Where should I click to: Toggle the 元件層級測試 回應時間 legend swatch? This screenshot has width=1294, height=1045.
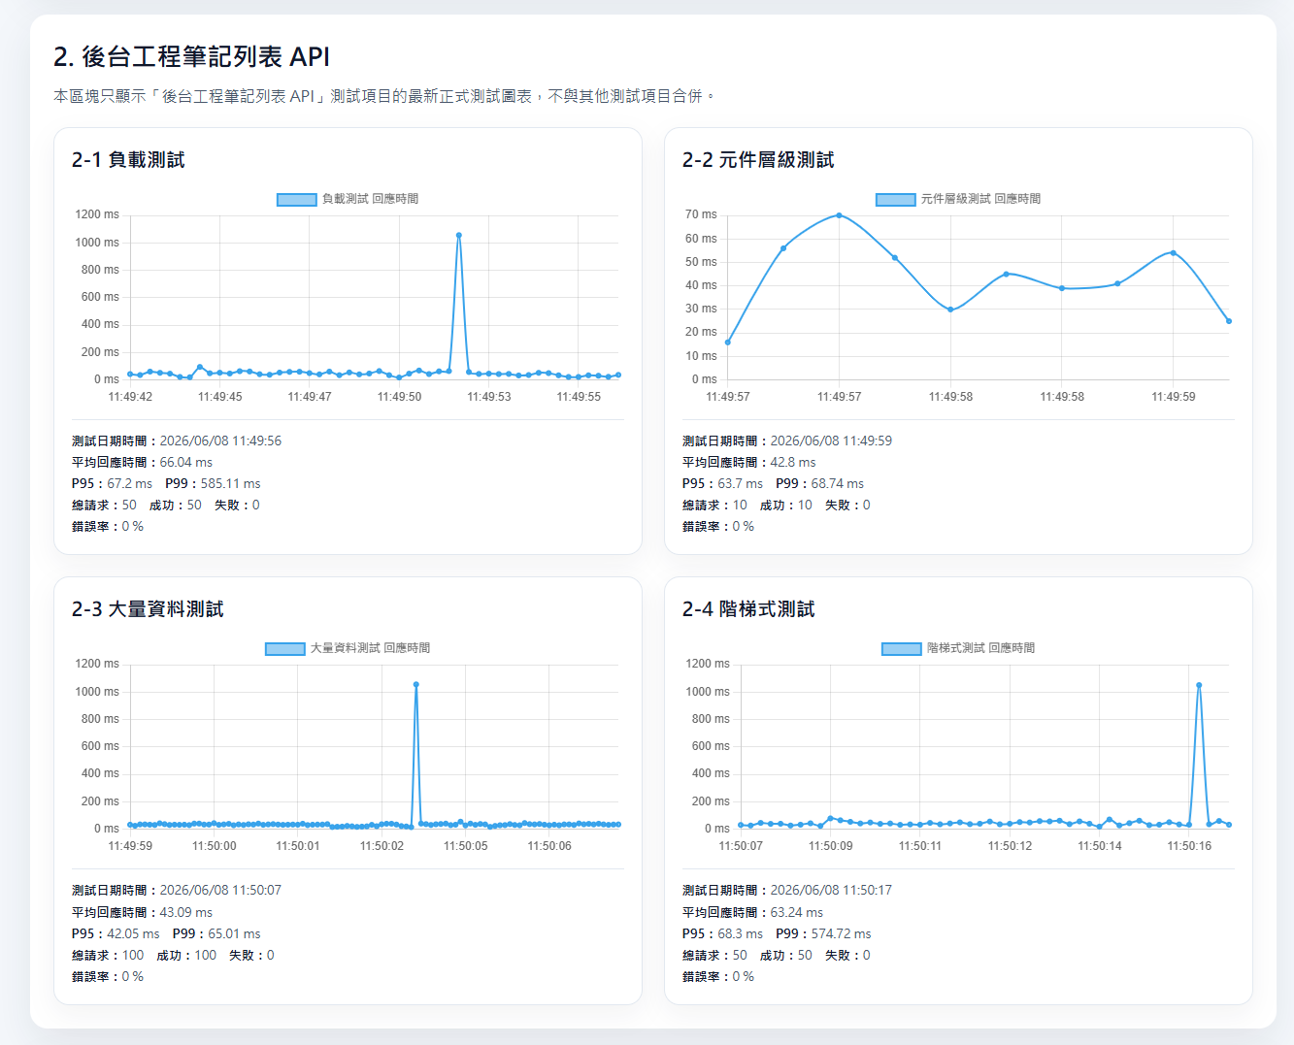pyautogui.click(x=896, y=199)
